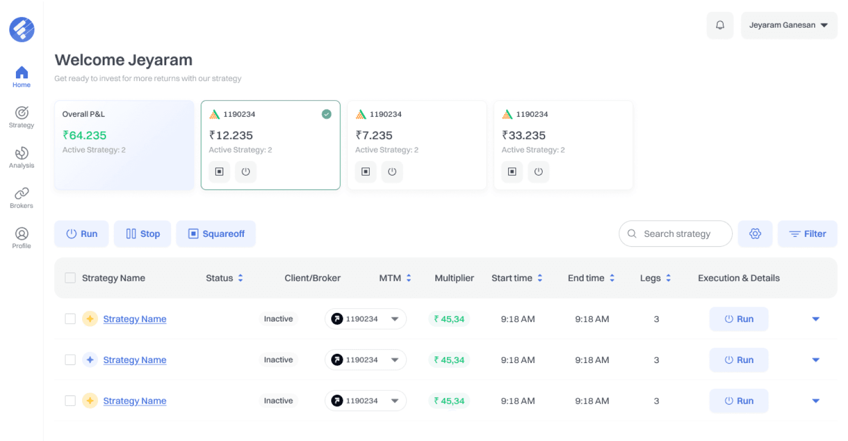
Task: Expand details arrow of first strategy row
Action: [x=816, y=319]
